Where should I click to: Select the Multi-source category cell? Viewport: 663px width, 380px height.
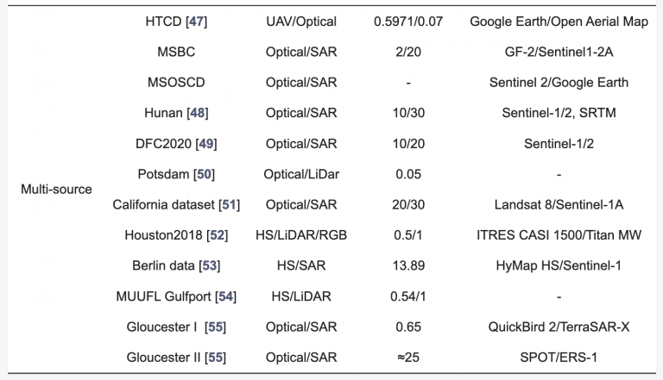pyautogui.click(x=56, y=190)
